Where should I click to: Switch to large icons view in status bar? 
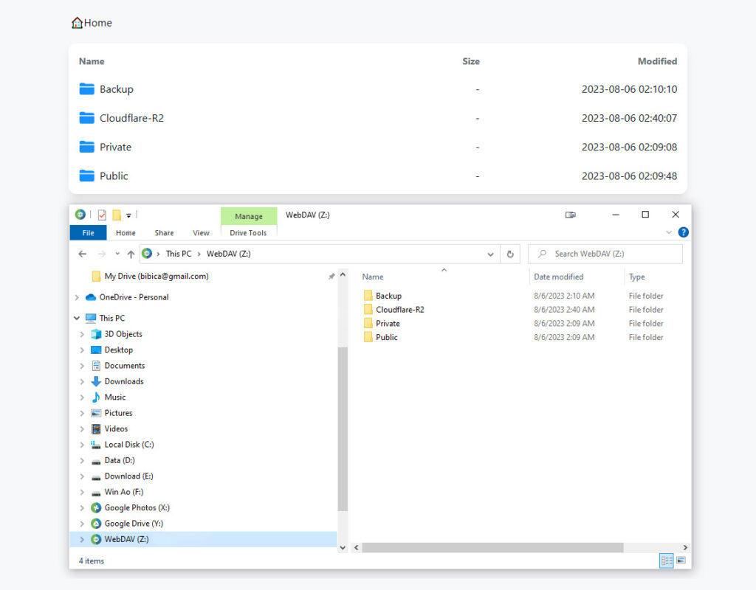681,561
